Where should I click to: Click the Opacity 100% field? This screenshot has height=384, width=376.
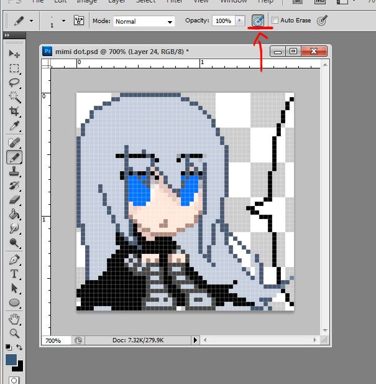coord(224,21)
